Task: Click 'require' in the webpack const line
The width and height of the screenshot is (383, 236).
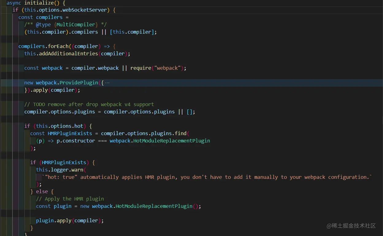Action: pyautogui.click(x=141, y=68)
